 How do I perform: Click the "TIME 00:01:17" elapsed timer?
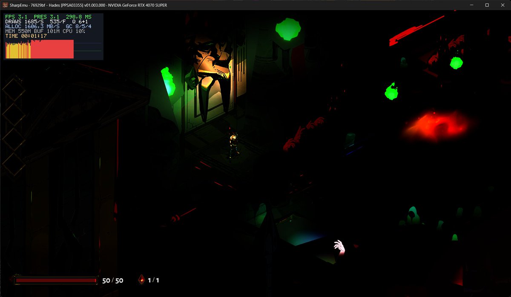26,36
